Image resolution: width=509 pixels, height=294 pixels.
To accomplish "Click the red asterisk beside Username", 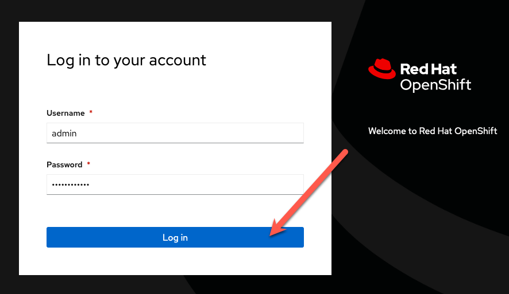I will pos(91,112).
